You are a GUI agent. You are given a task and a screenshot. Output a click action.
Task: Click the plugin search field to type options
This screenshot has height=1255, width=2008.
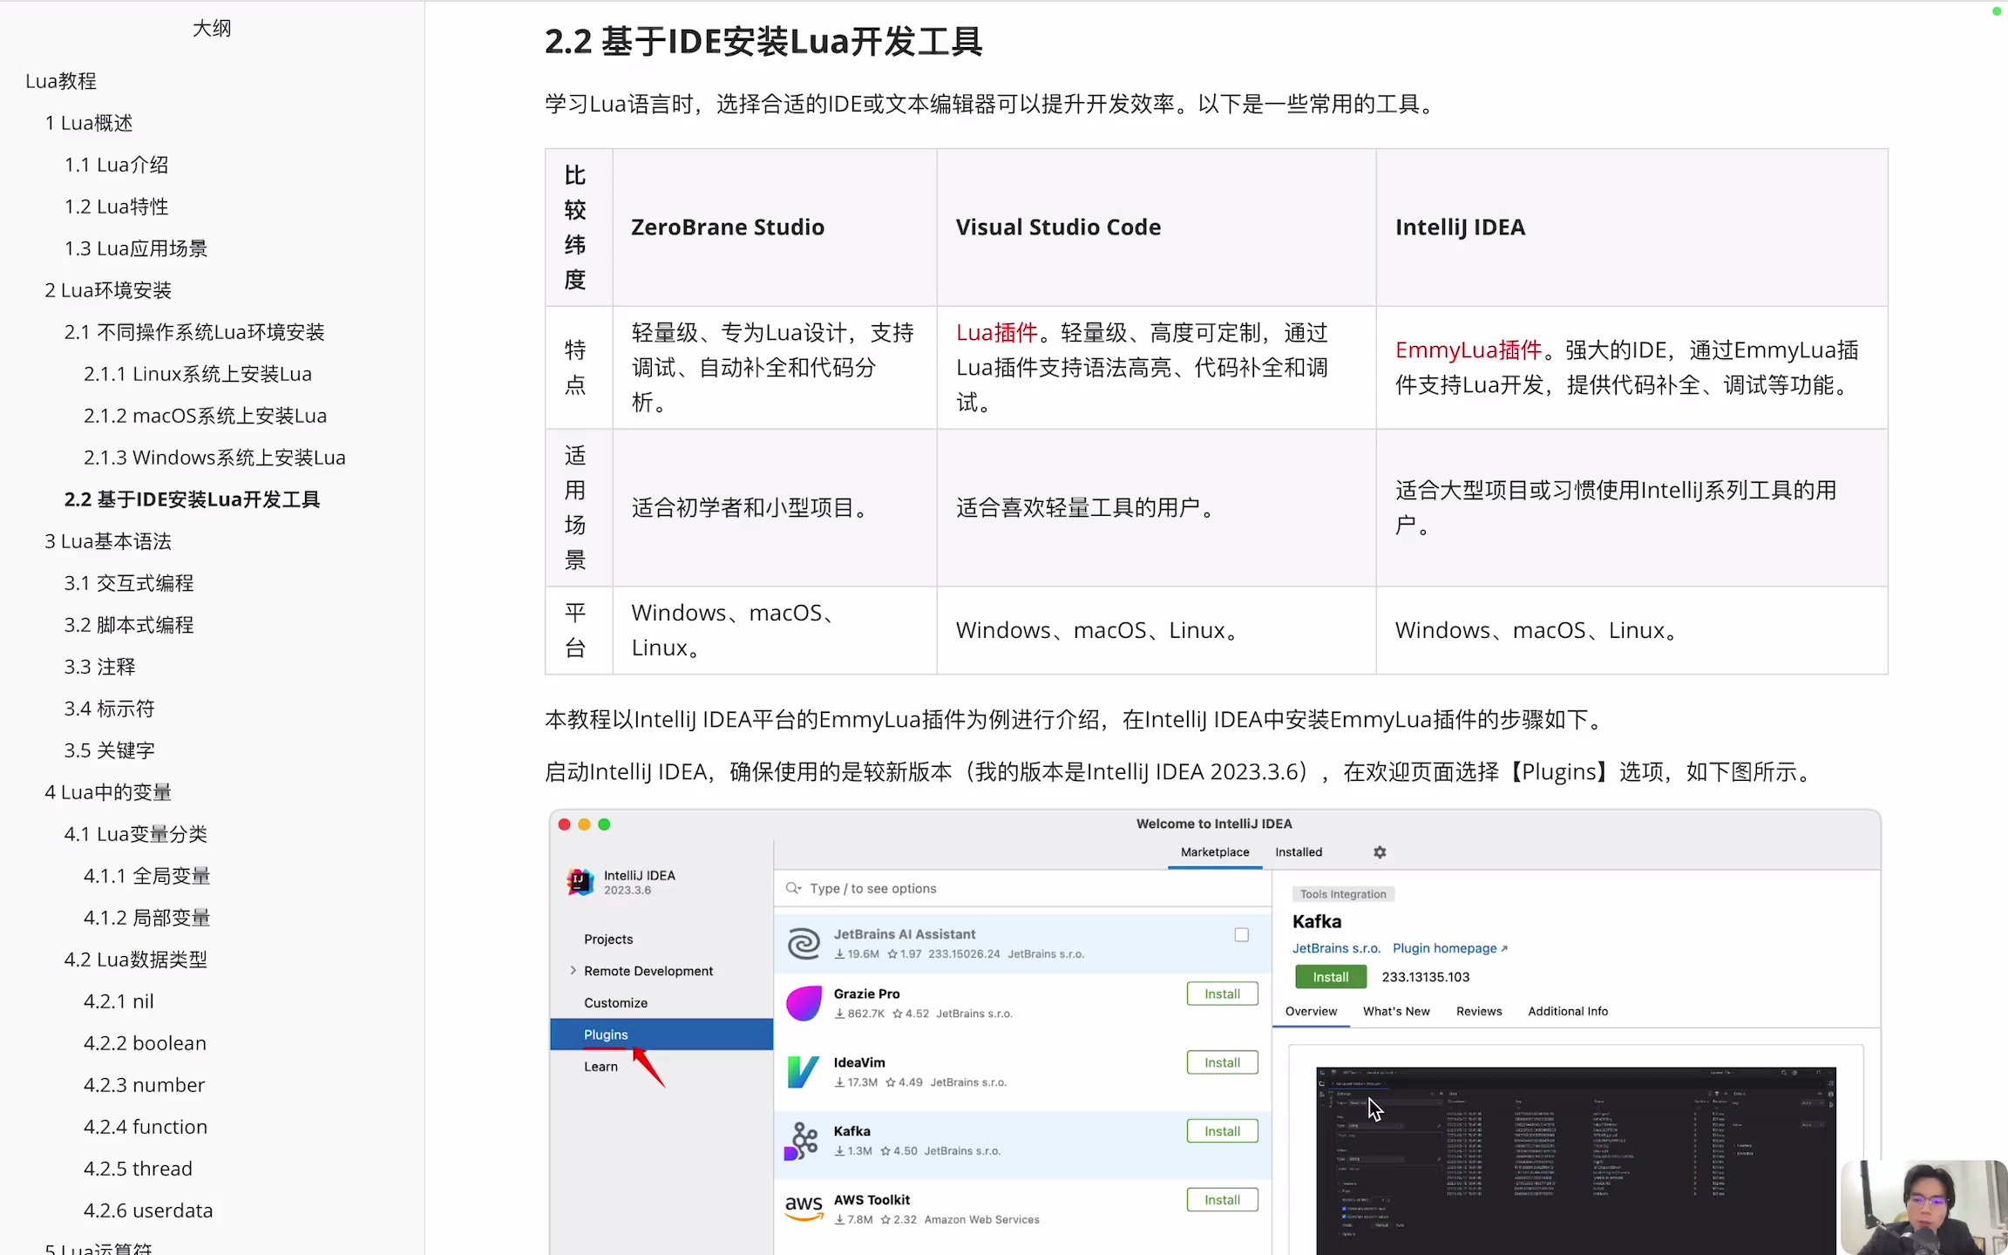coord(959,888)
